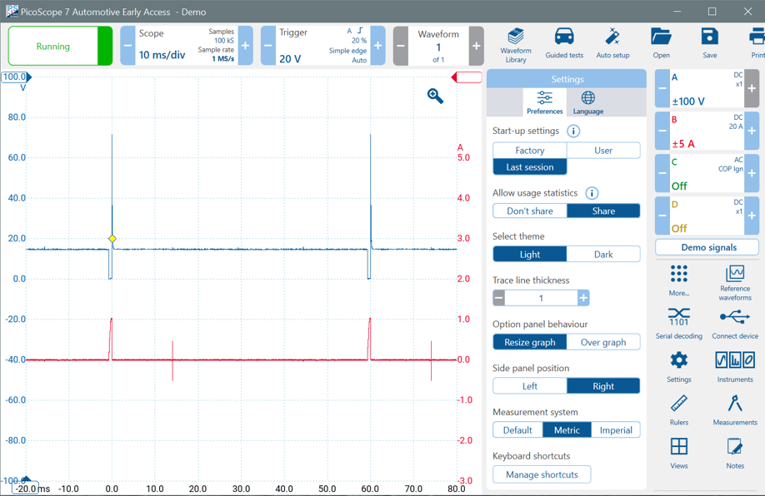The image size is (765, 496).
Task: Choose Factory start-up setting
Action: click(x=530, y=151)
